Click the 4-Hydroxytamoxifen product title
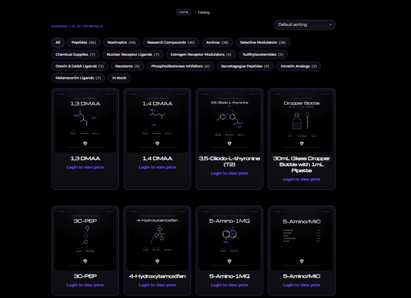The width and height of the screenshot is (411, 298). pyautogui.click(x=157, y=276)
